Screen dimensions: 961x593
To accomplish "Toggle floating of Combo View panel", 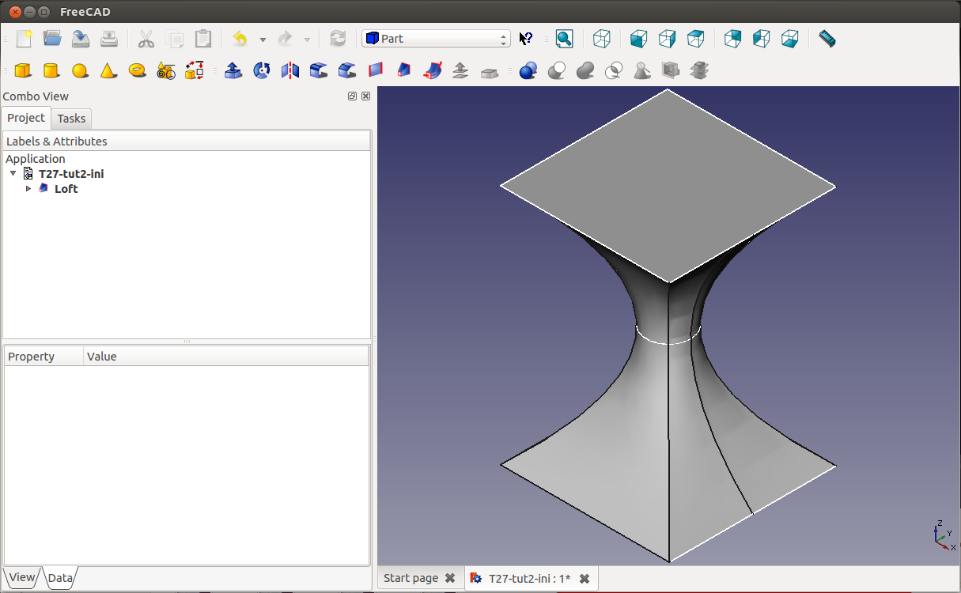I will 352,96.
